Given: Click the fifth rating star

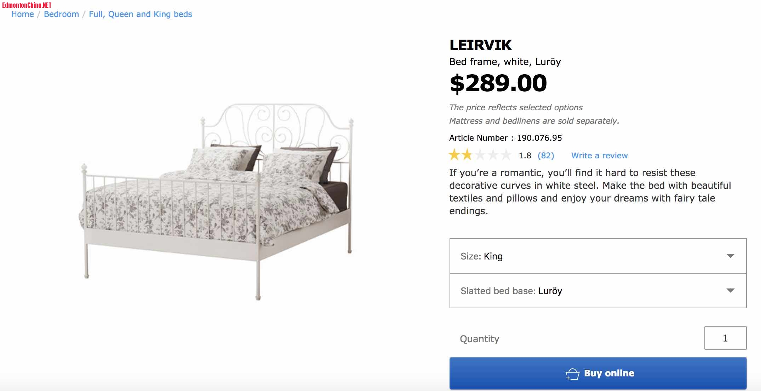Looking at the screenshot, I should [x=506, y=155].
